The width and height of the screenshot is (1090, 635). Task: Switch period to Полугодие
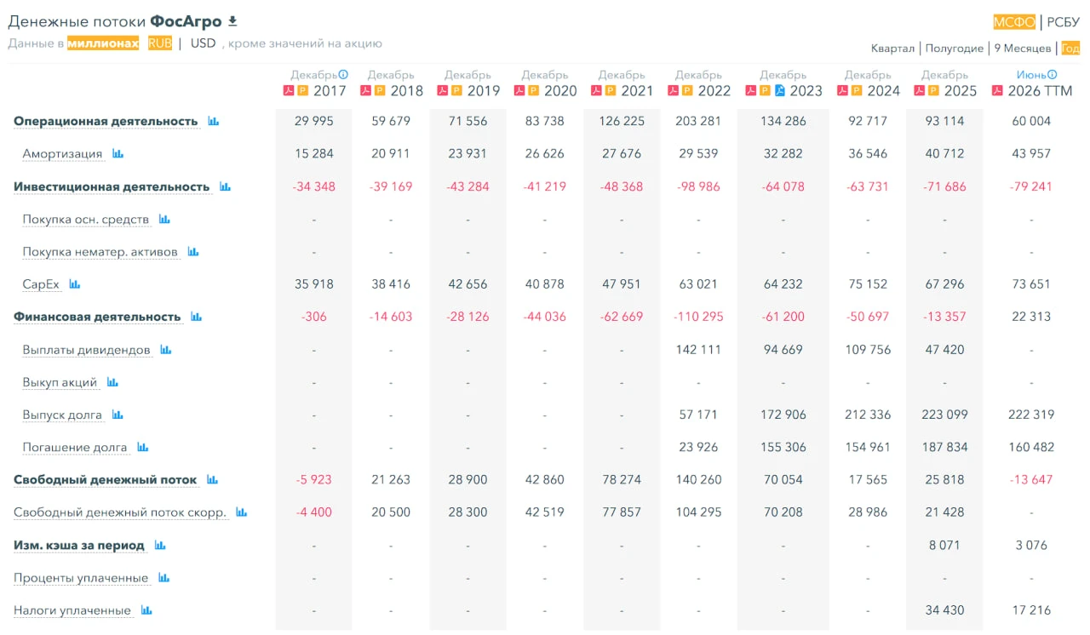954,49
